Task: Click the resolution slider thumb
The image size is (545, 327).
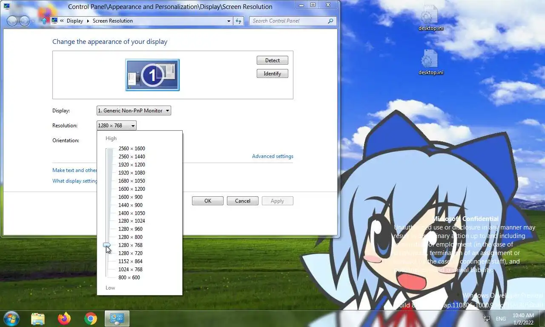Action: [x=107, y=245]
